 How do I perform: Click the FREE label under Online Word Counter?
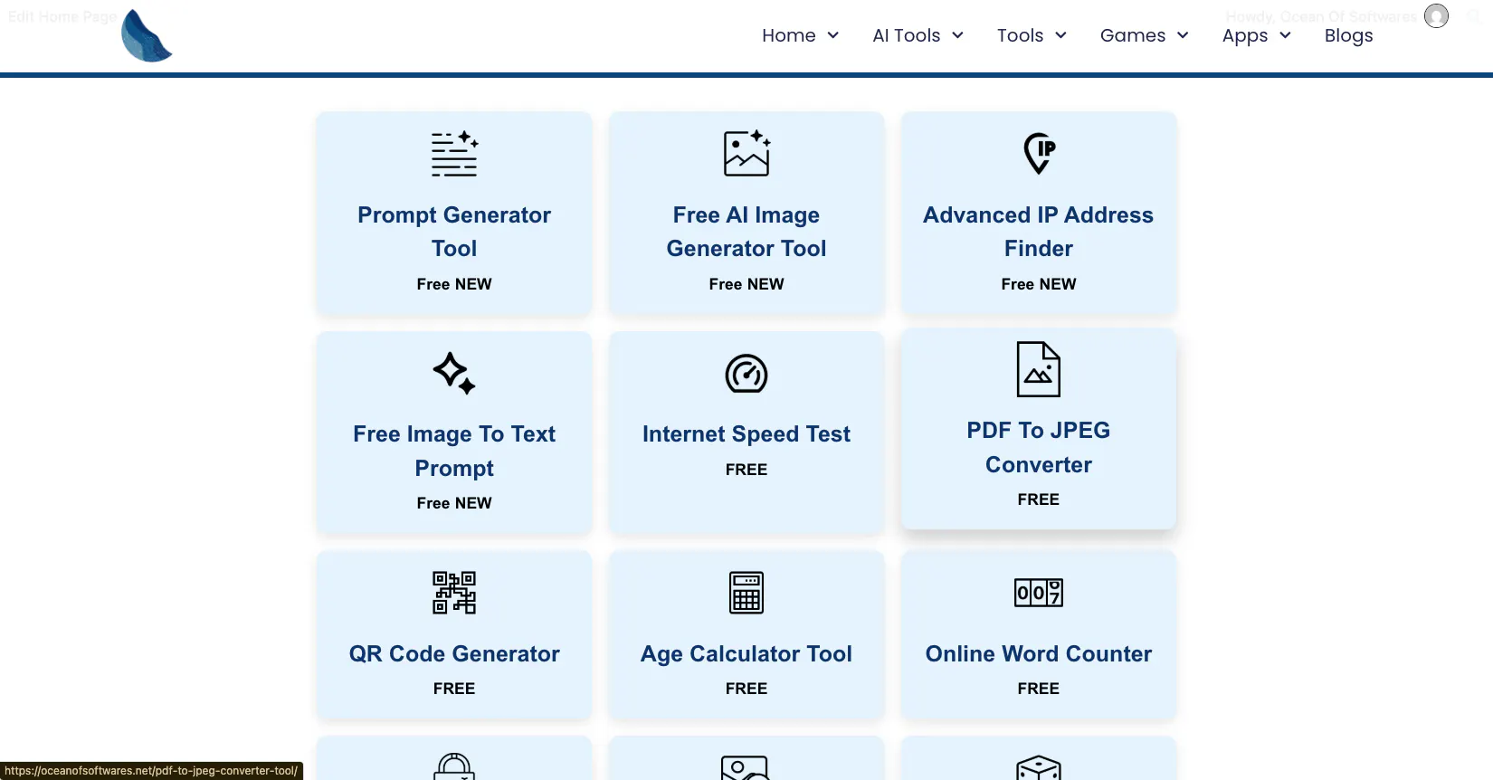(1039, 689)
